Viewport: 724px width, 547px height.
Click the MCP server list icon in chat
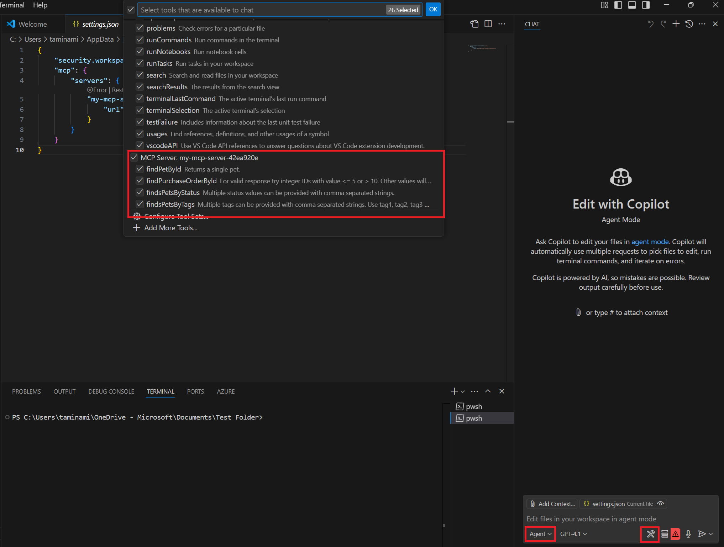click(x=665, y=533)
